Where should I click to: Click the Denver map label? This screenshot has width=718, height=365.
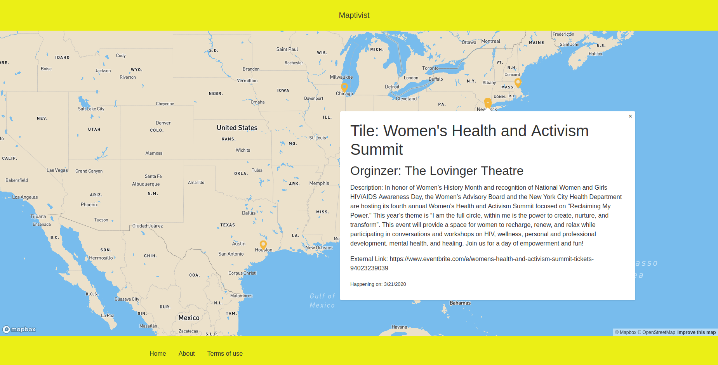tap(163, 123)
